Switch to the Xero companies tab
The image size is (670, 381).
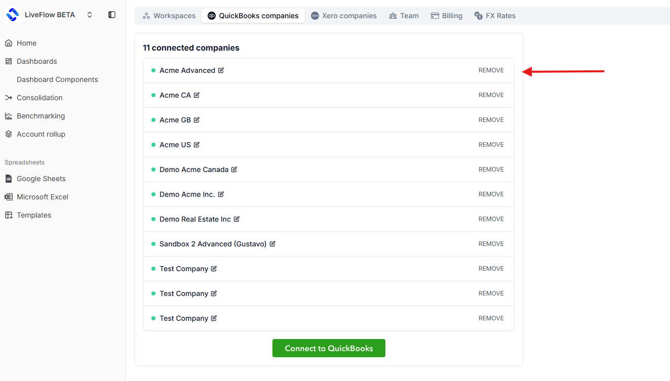(344, 16)
